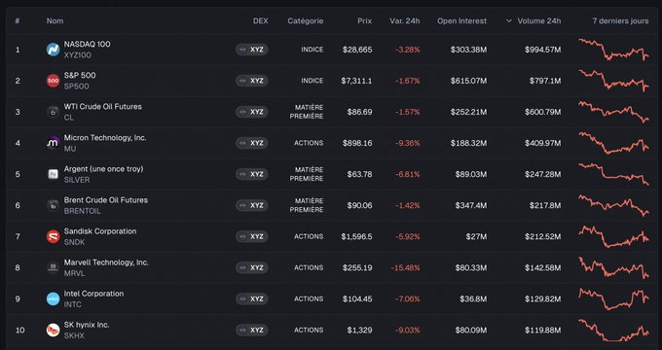Open the SILVER row 7-day sparkline
The width and height of the screenshot is (662, 350).
614,174
